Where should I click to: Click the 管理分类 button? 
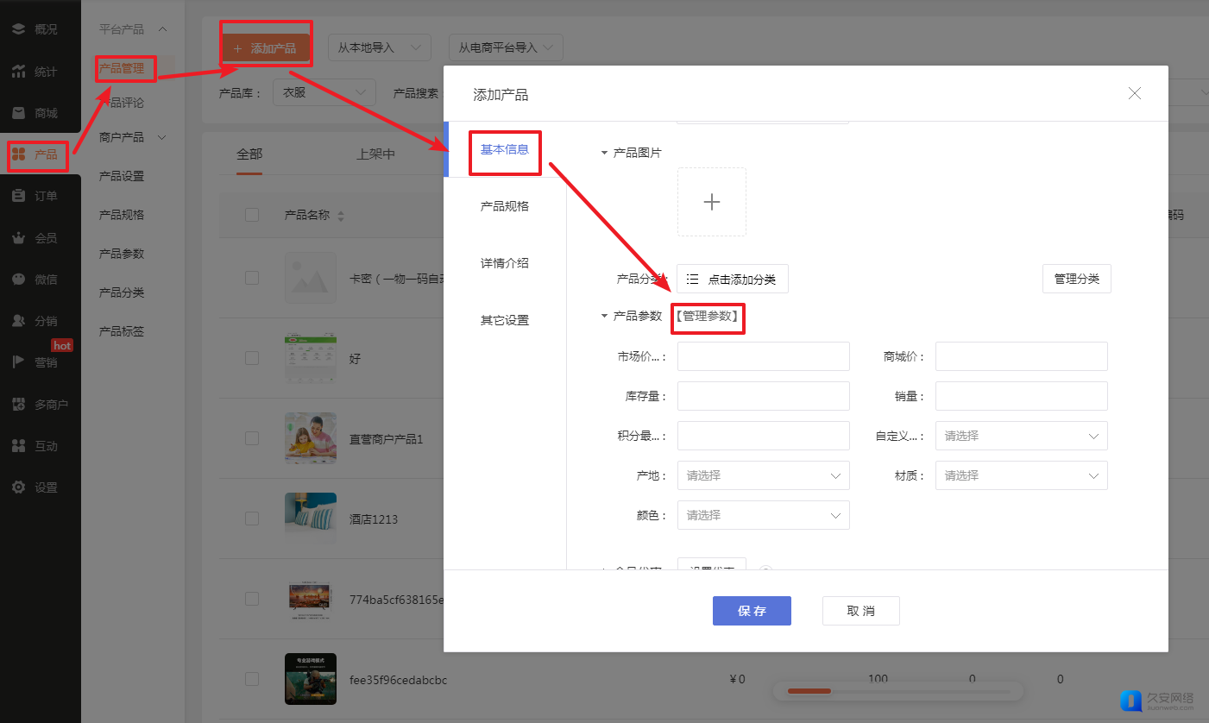1076,279
